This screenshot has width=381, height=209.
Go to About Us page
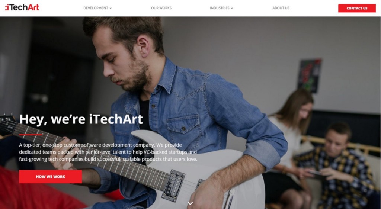(281, 8)
